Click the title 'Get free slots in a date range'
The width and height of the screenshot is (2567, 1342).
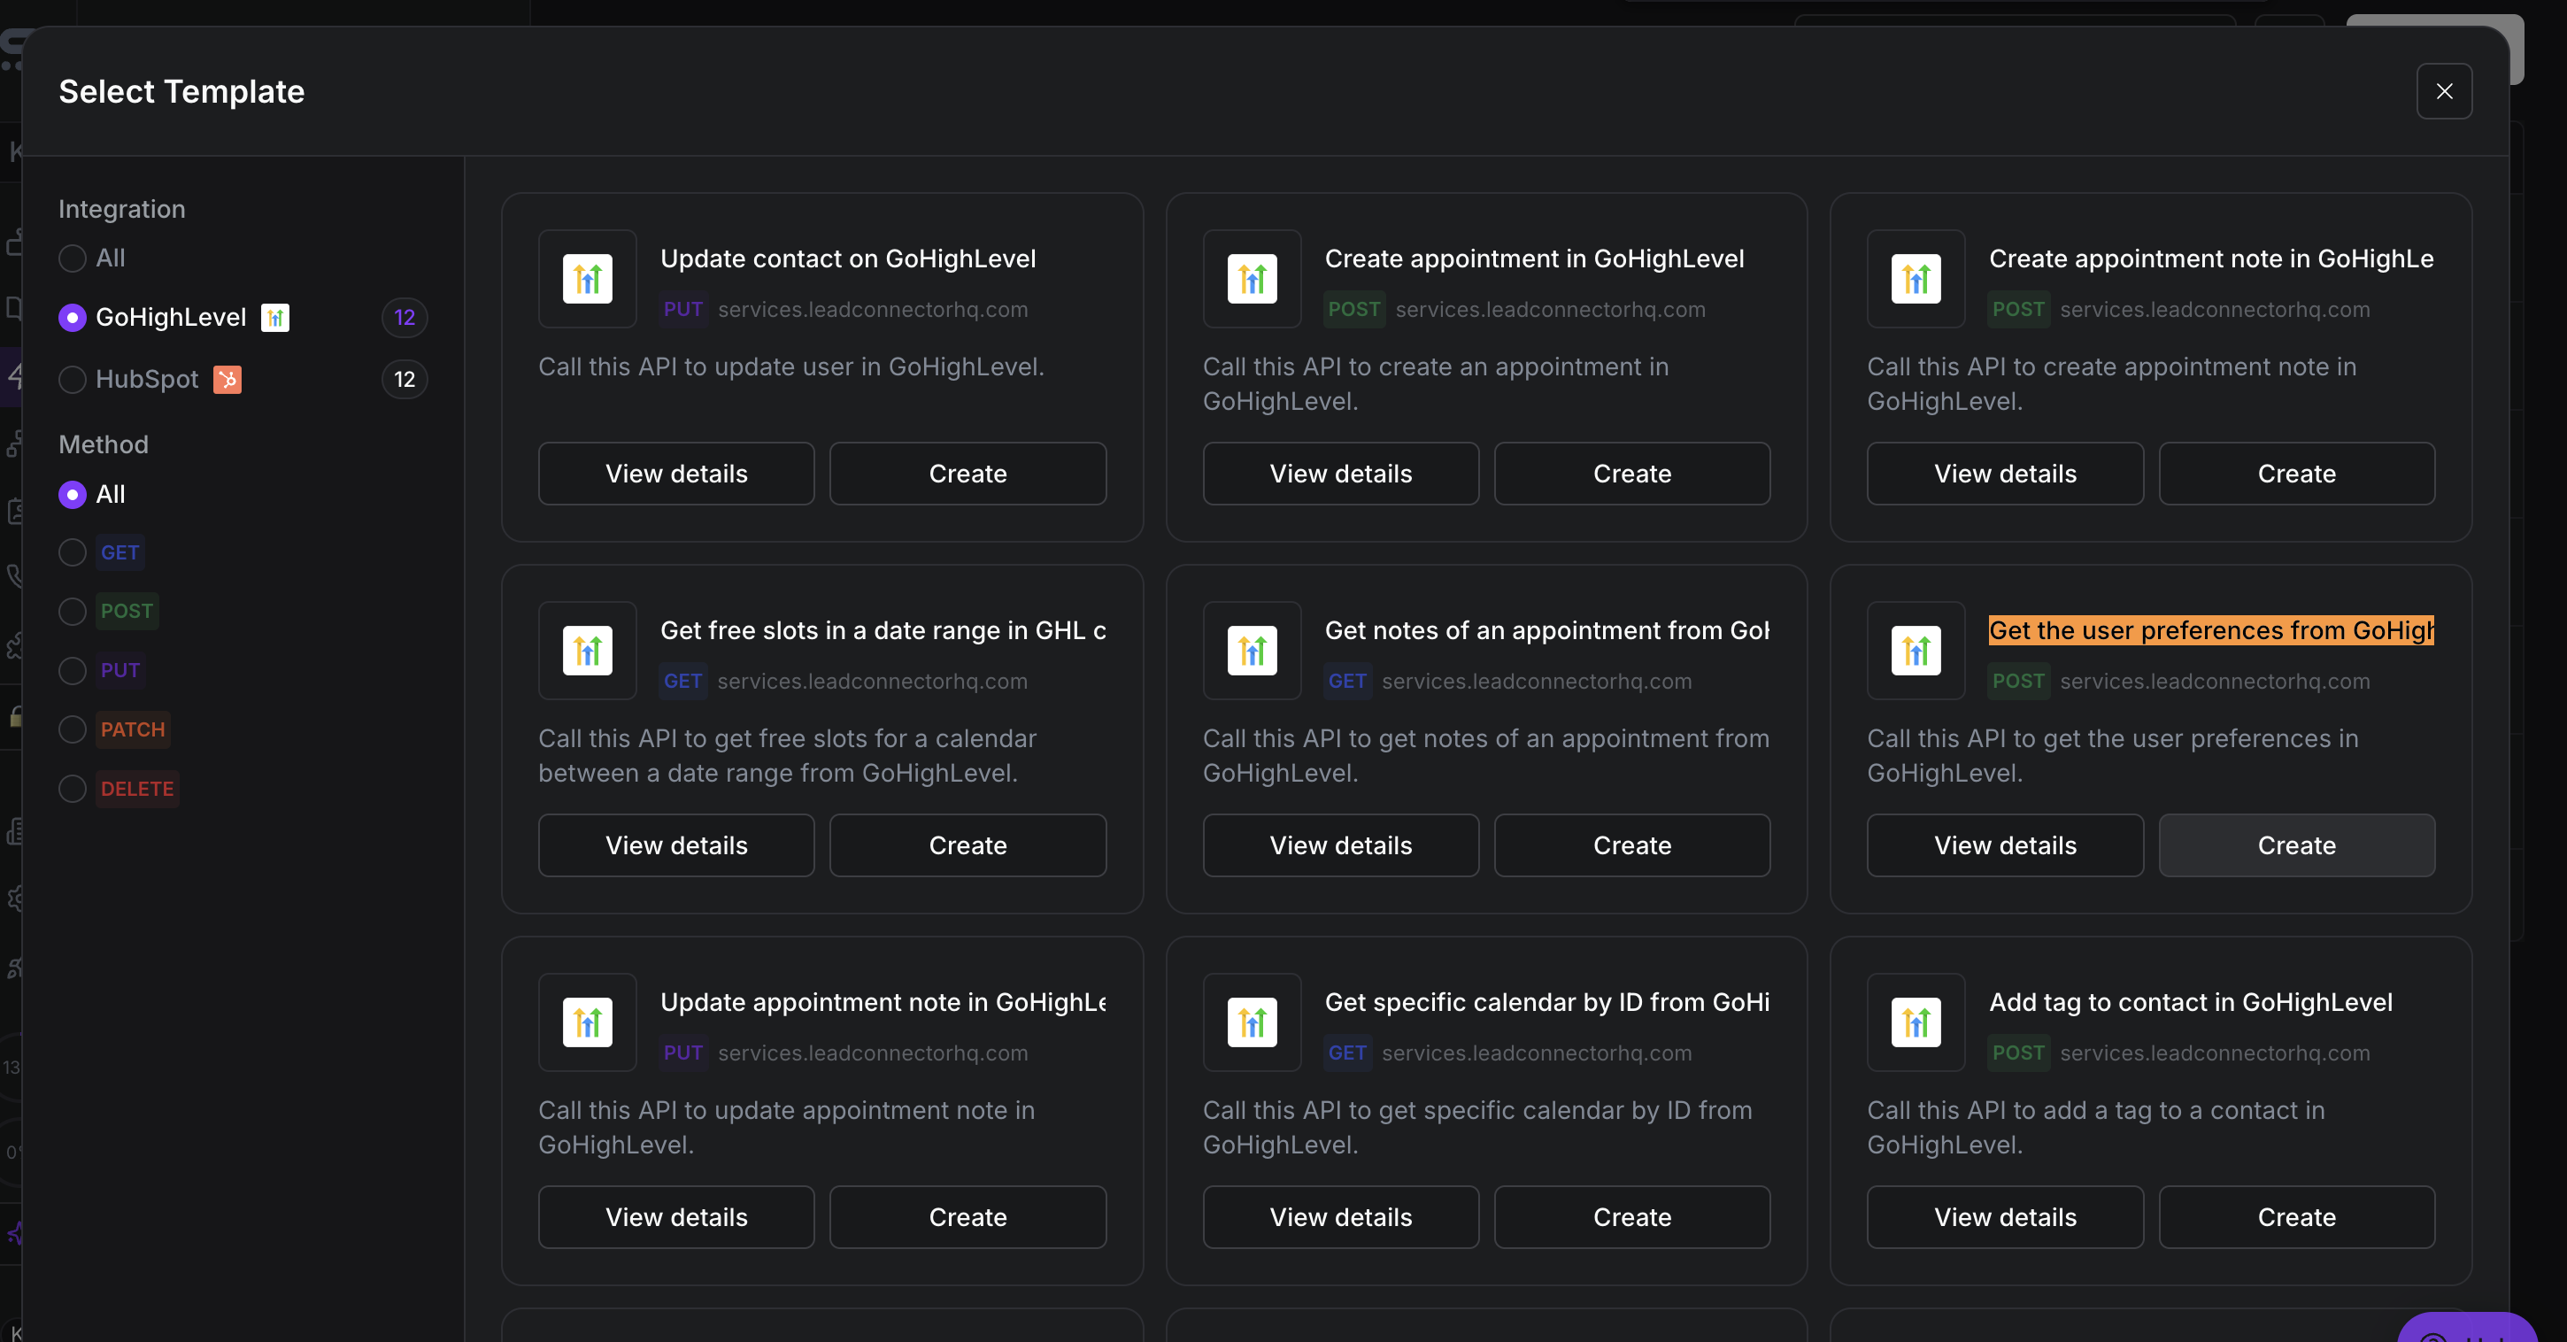[x=883, y=630]
